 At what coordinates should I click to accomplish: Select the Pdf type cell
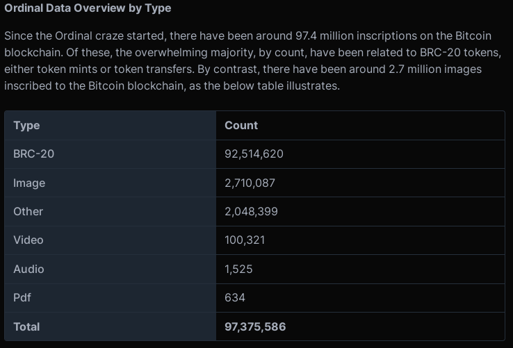coord(22,297)
